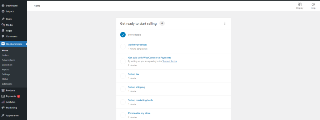Click the Home page title in header
The width and height of the screenshot is (320, 120).
(37, 6)
